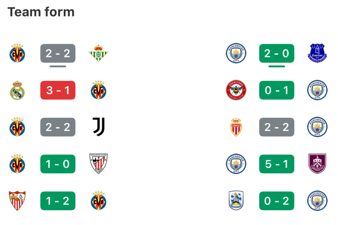Open the 0 - 1 Brentford match score
This screenshot has height=225, width=338.
[x=277, y=90]
